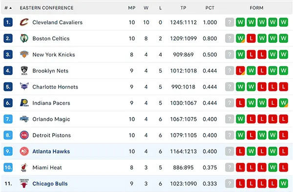The width and height of the screenshot is (293, 192).
Task: Sort table by rank column arrow
Action: [x=11, y=8]
